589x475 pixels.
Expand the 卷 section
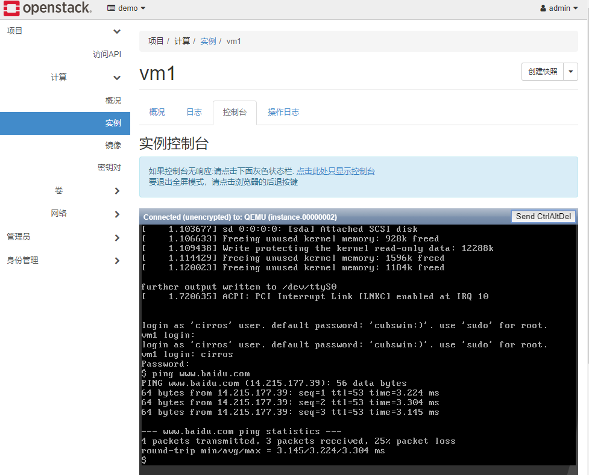click(116, 190)
